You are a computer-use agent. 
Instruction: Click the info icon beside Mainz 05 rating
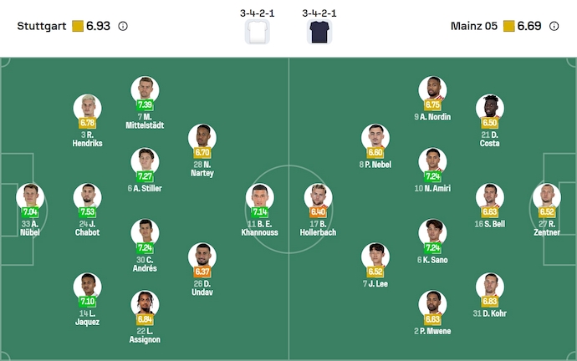(554, 26)
